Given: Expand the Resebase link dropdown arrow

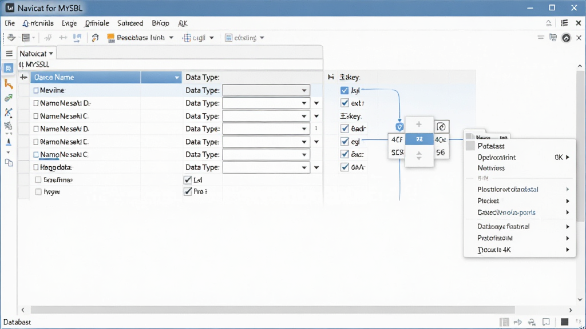Looking at the screenshot, I should [x=171, y=38].
